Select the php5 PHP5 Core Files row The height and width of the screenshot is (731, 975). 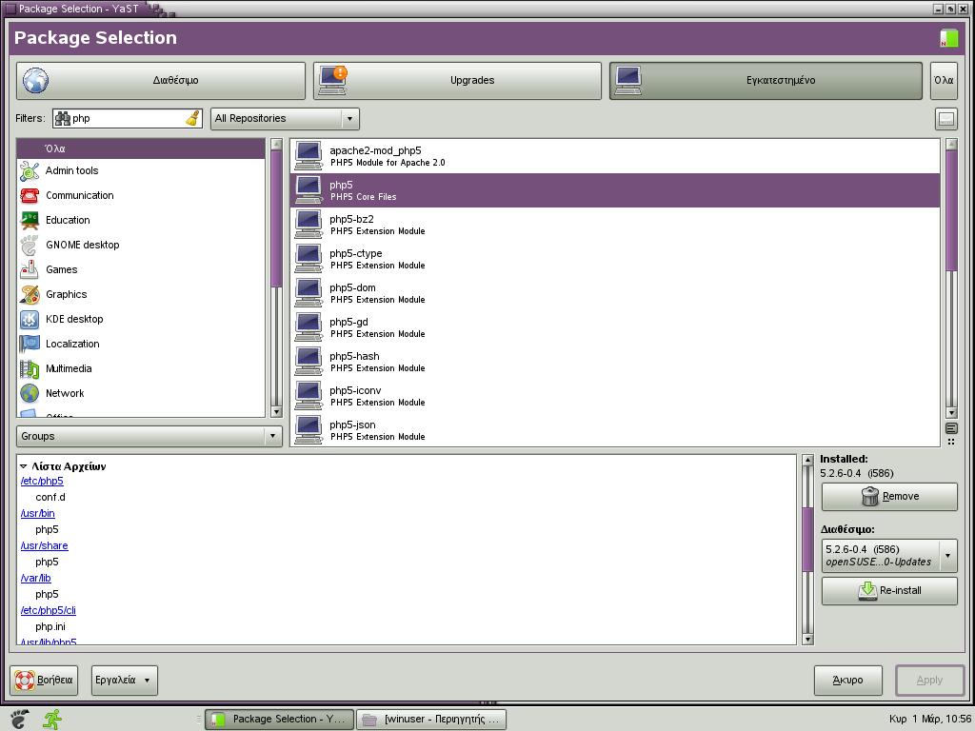615,190
